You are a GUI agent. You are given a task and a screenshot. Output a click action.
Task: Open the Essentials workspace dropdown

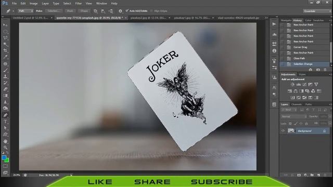coord(317,11)
